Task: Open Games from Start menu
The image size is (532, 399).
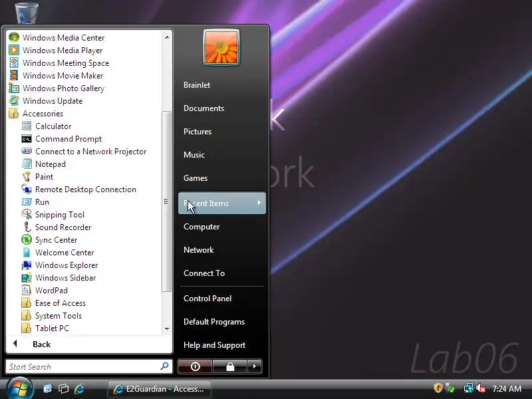Action: point(196,178)
